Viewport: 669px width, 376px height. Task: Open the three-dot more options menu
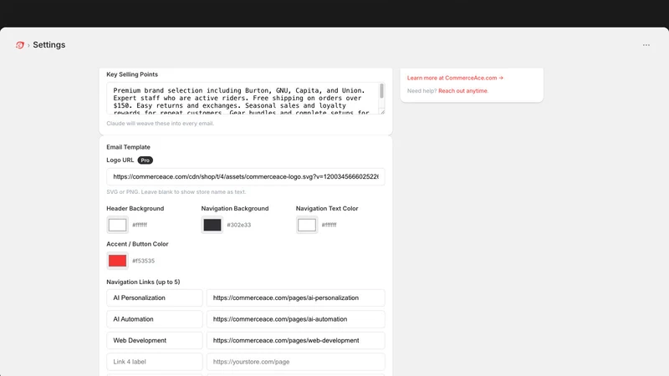[646, 45]
